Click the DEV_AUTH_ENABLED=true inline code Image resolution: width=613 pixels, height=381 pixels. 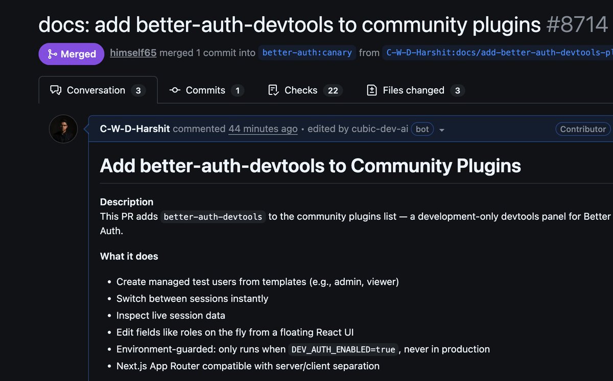pos(343,349)
